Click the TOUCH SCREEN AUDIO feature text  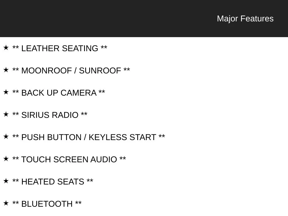[69, 160]
